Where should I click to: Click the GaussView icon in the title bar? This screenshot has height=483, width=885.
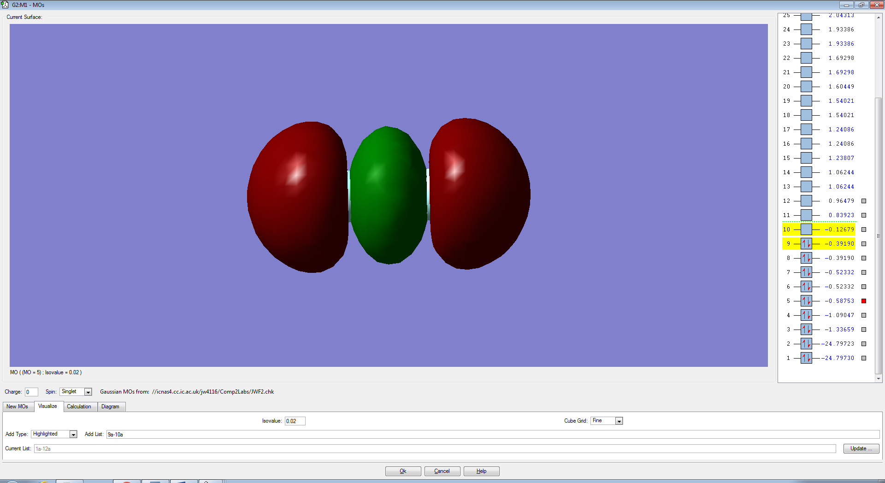pos(5,5)
